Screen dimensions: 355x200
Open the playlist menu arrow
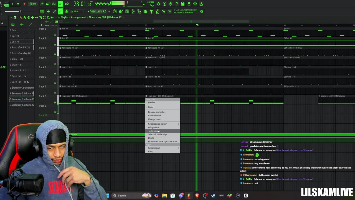pos(11,17)
